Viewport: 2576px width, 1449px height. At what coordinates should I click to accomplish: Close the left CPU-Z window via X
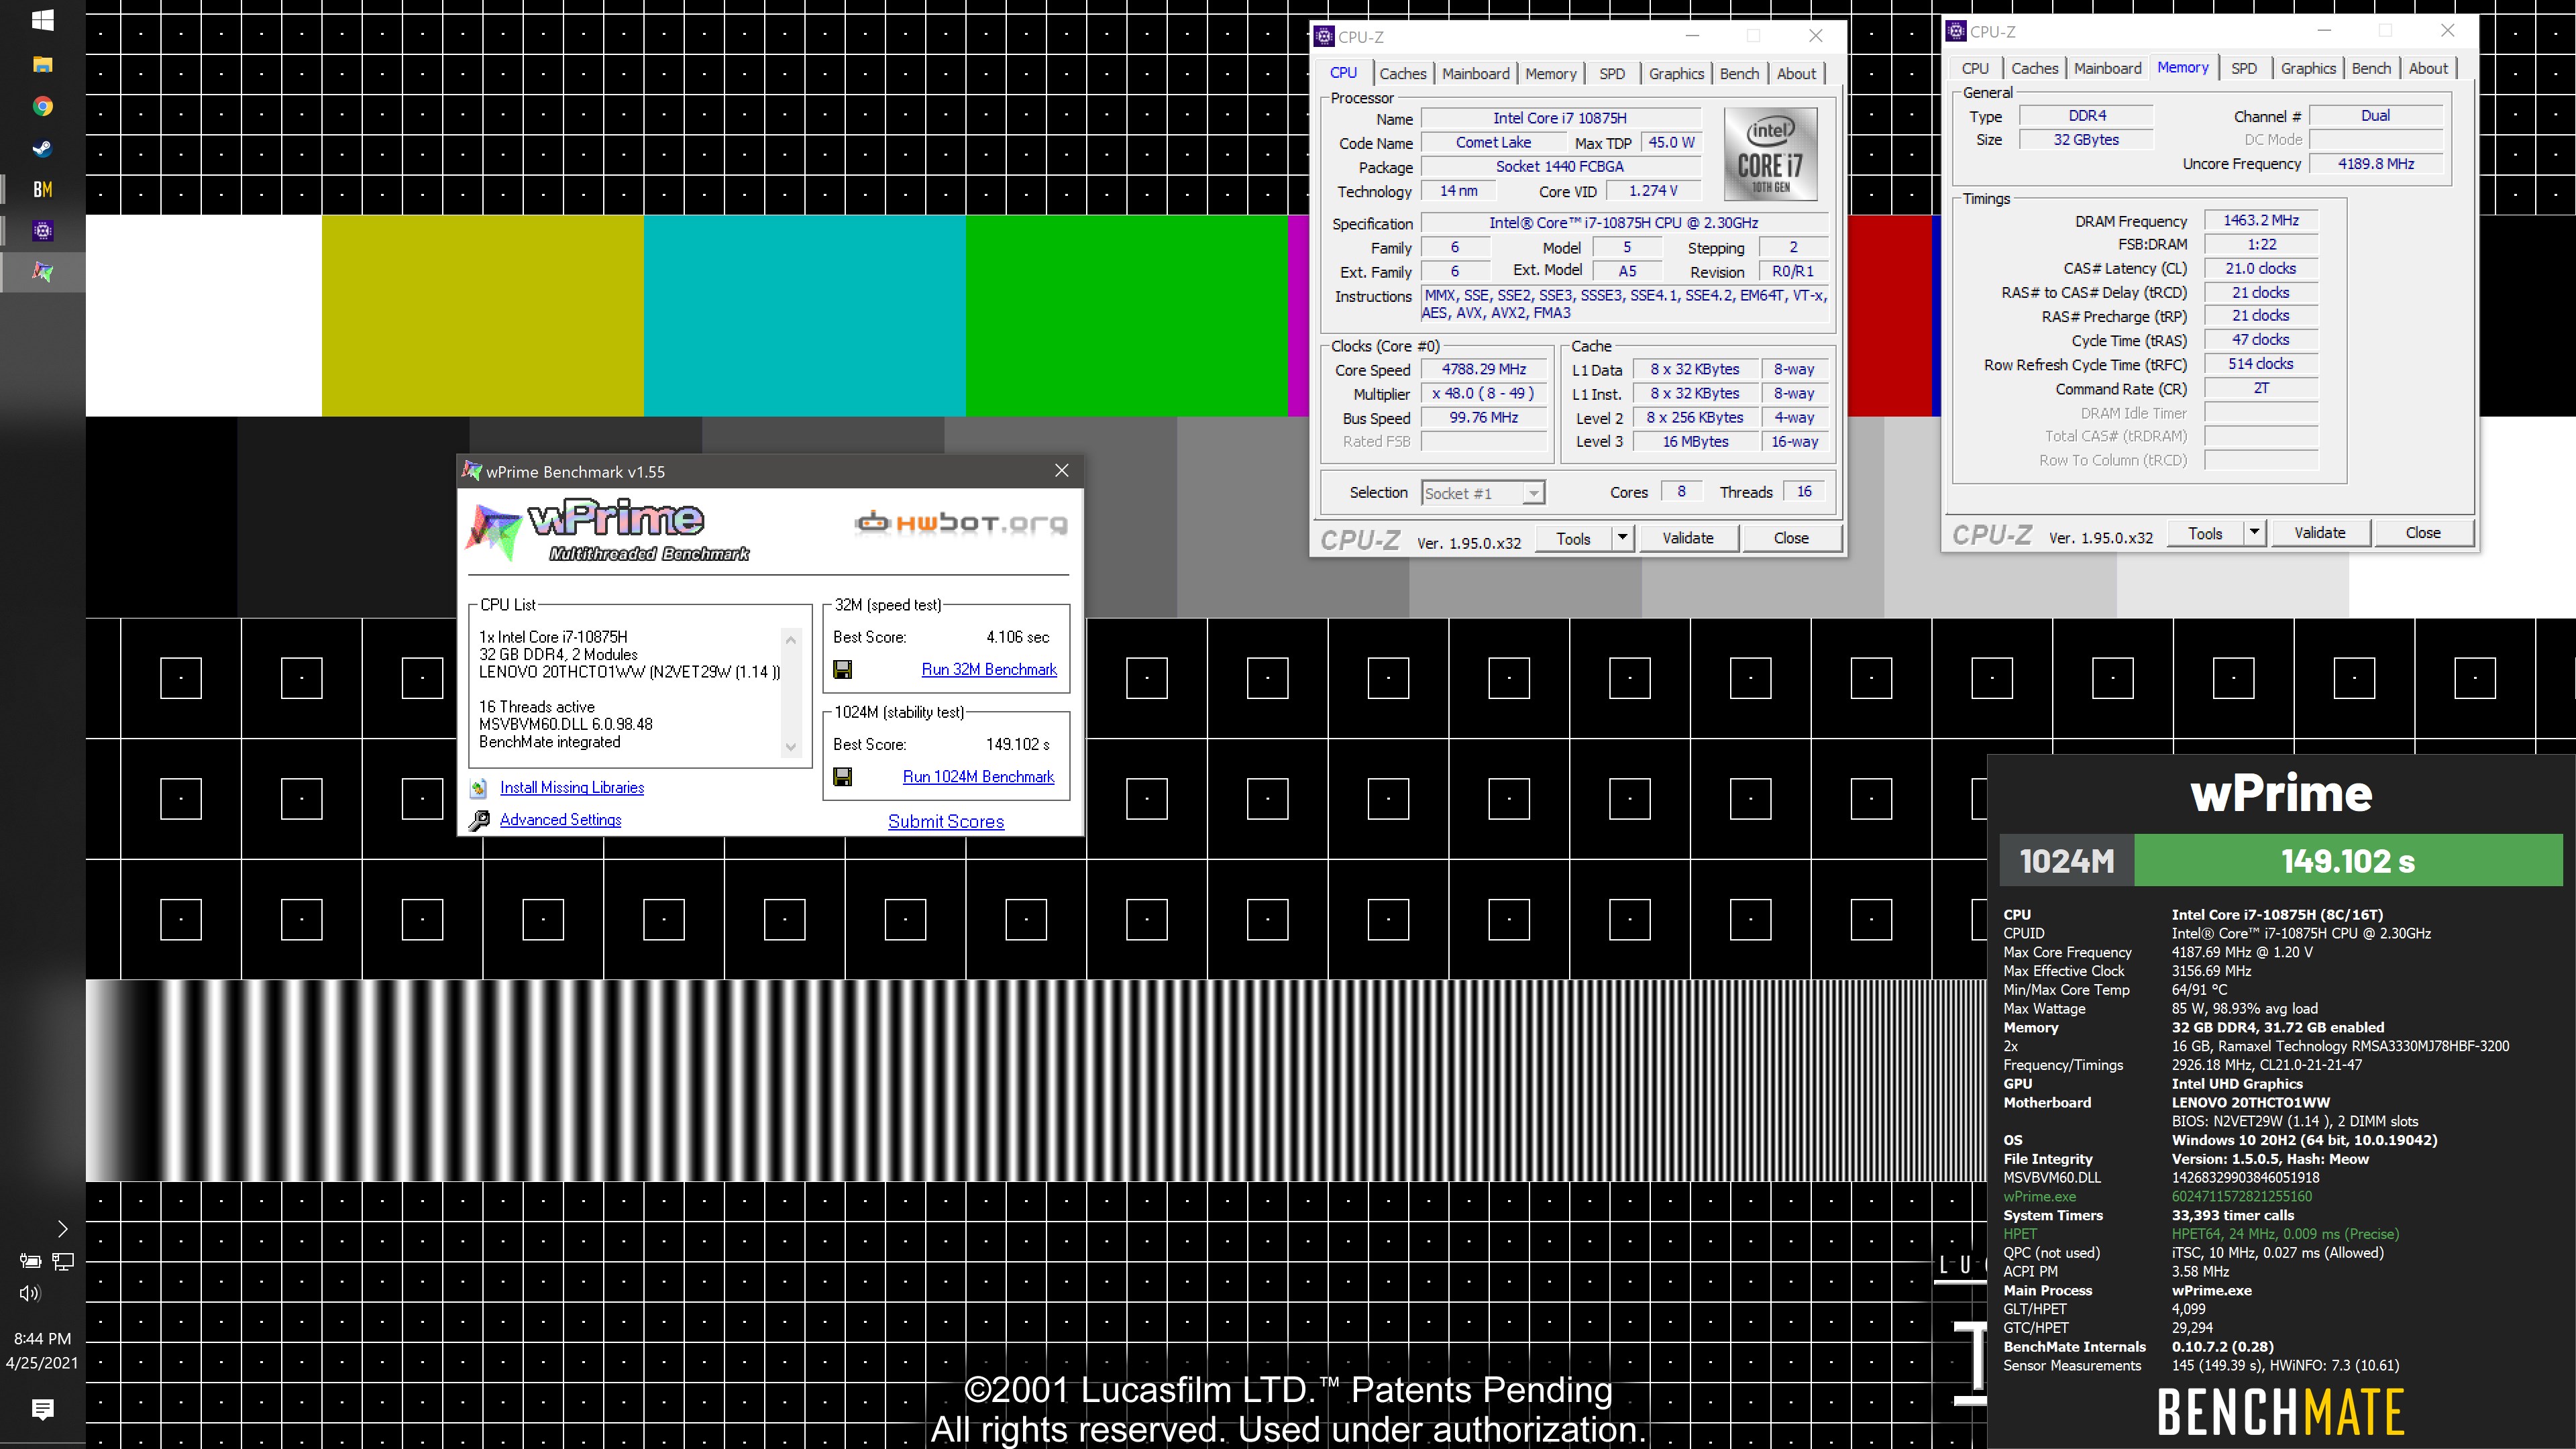point(1816,36)
